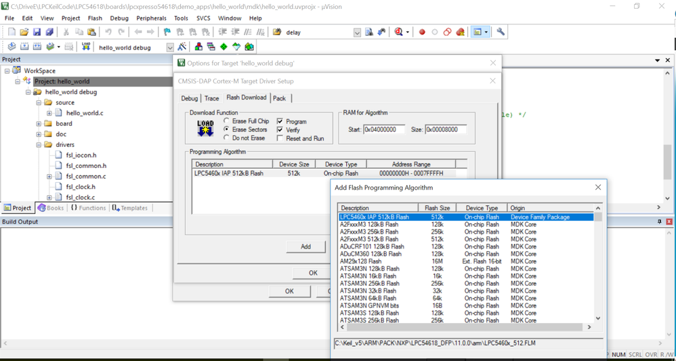Screen dimensions: 676x361
Task: Click the kill all breakpoints icon
Action: 460,33
